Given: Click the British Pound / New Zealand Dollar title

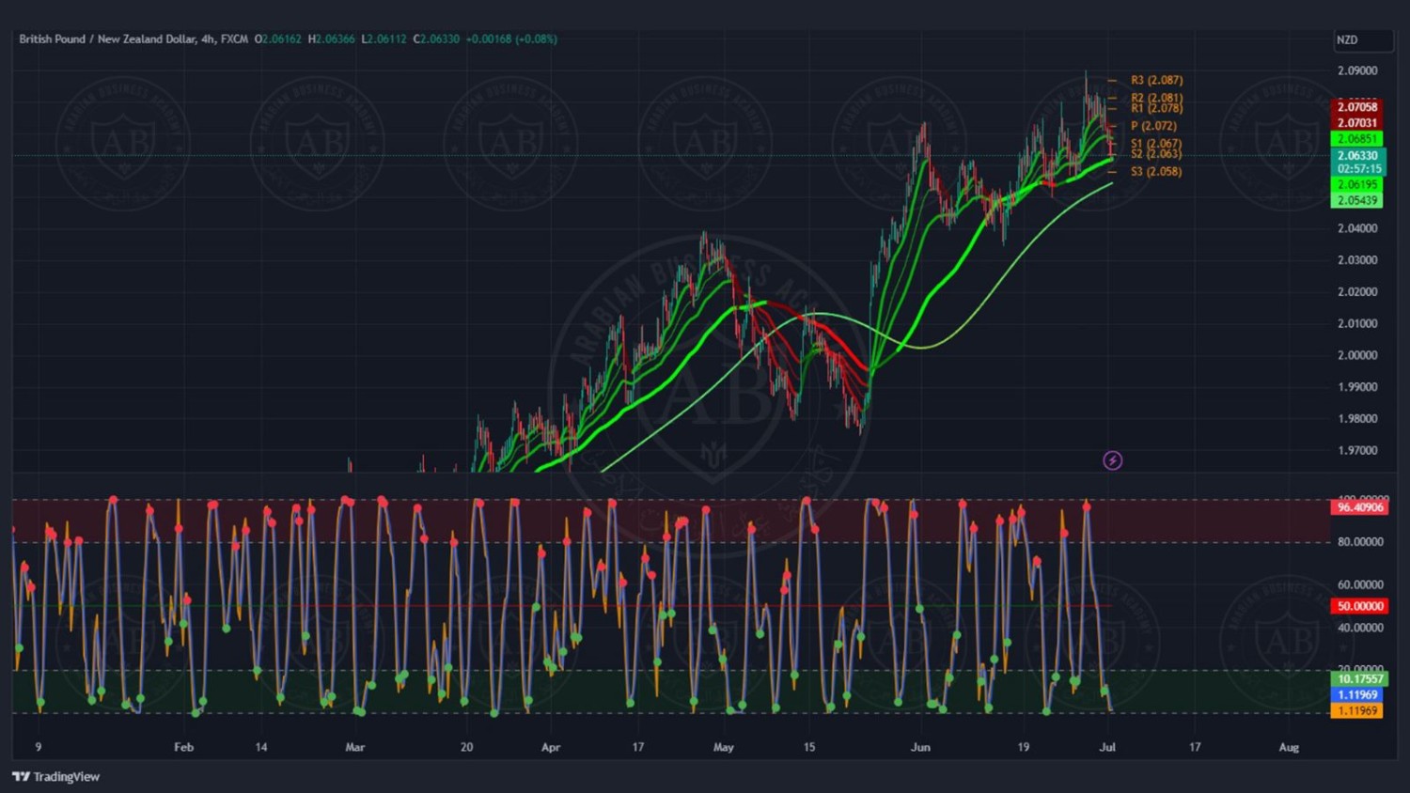Looking at the screenshot, I should pyautogui.click(x=108, y=39).
